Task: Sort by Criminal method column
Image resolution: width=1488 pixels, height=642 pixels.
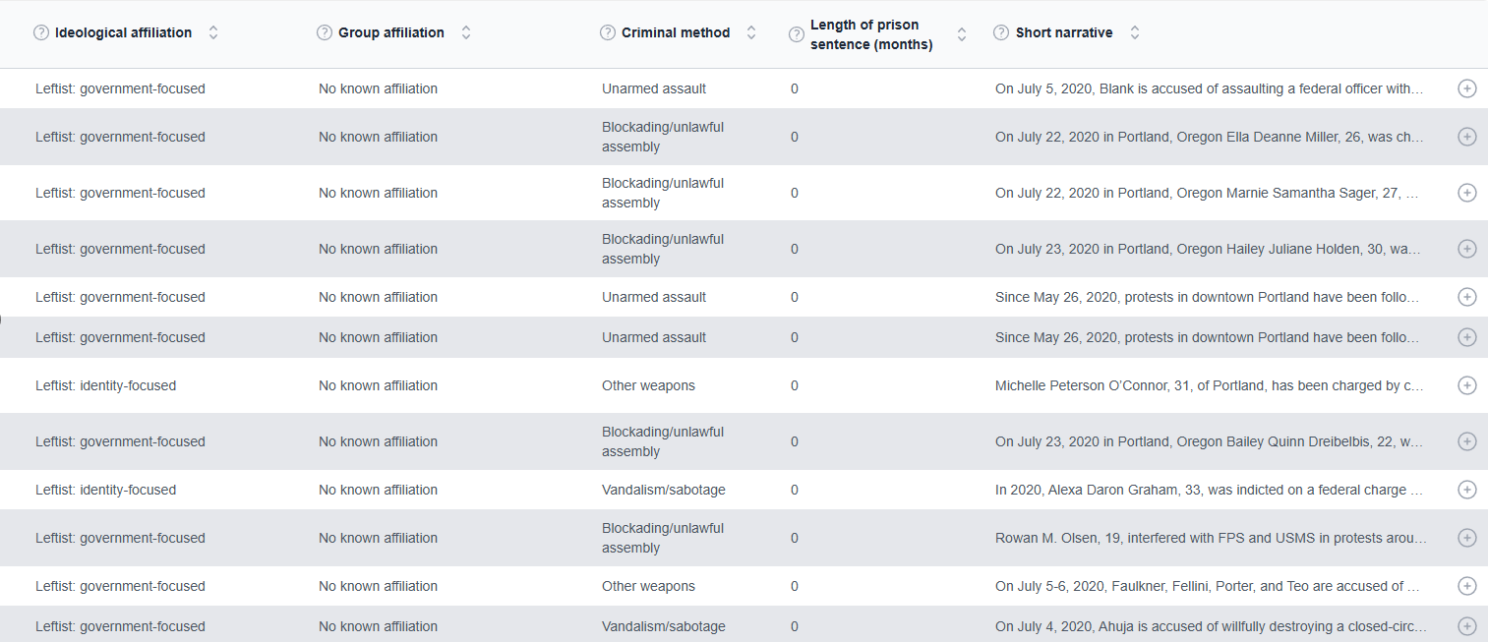Action: [751, 32]
